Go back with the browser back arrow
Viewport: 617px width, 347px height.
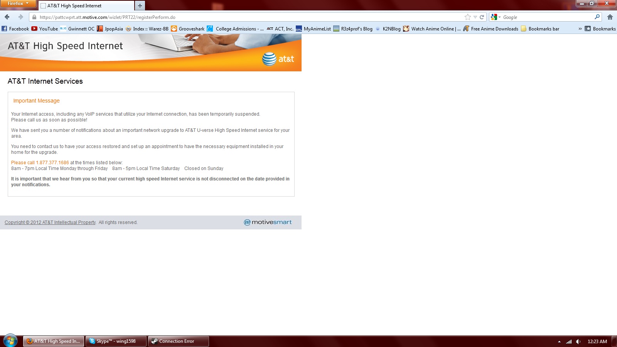(x=7, y=17)
